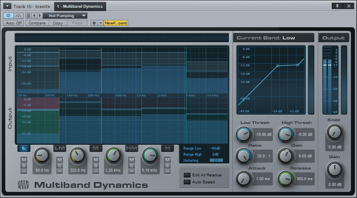The height and width of the screenshot is (198, 357).
Task: Click the High Thresh knob
Action: pos(285,134)
